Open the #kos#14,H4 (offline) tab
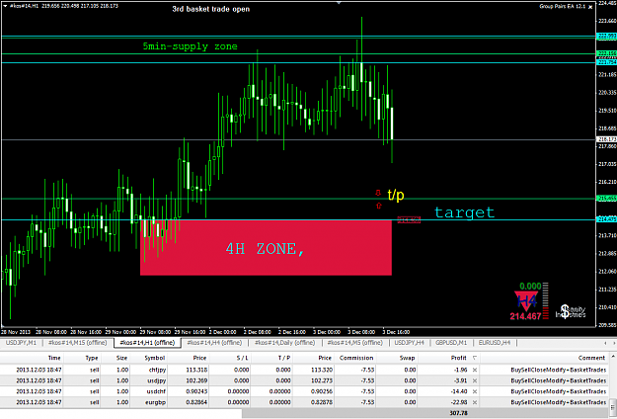Image resolution: width=617 pixels, height=419 pixels. pyautogui.click(x=214, y=343)
